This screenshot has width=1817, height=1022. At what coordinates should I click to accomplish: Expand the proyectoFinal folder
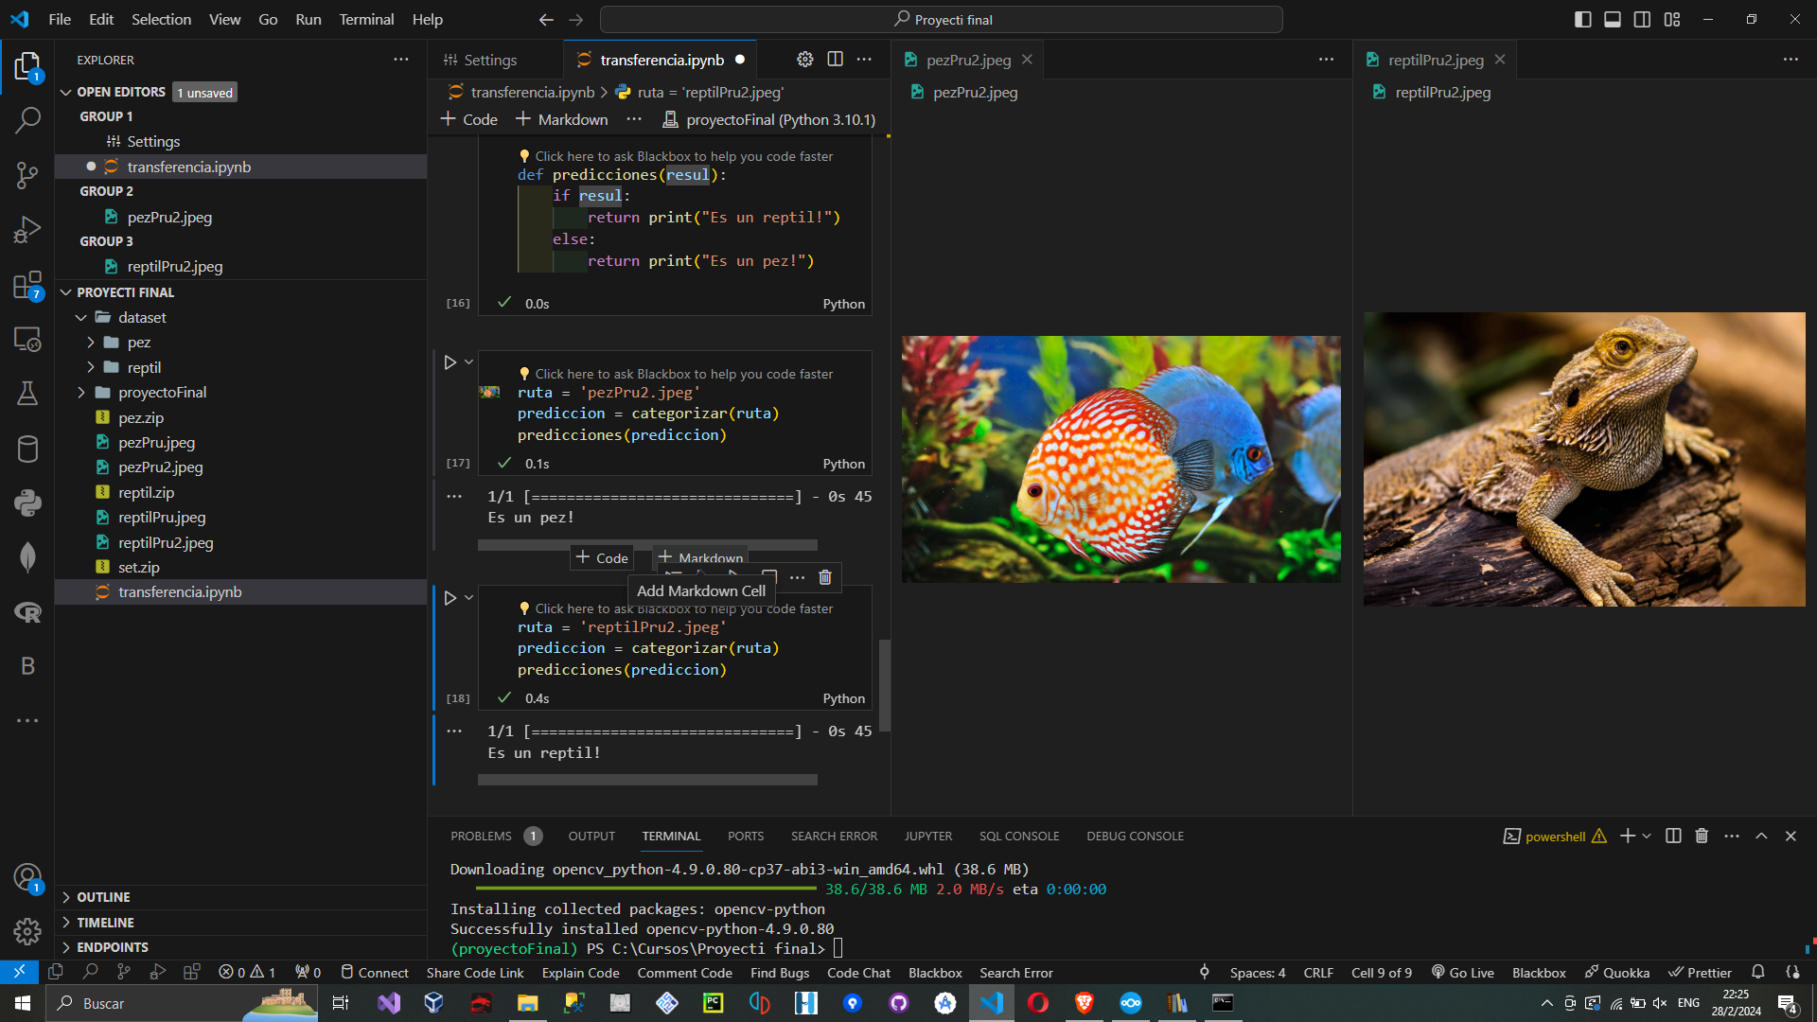tap(162, 392)
